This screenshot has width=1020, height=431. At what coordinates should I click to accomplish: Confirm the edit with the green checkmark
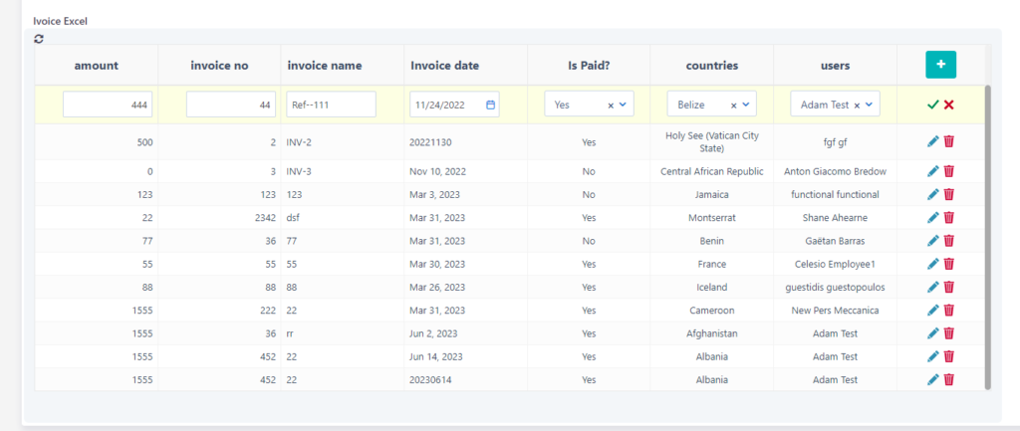(x=932, y=105)
